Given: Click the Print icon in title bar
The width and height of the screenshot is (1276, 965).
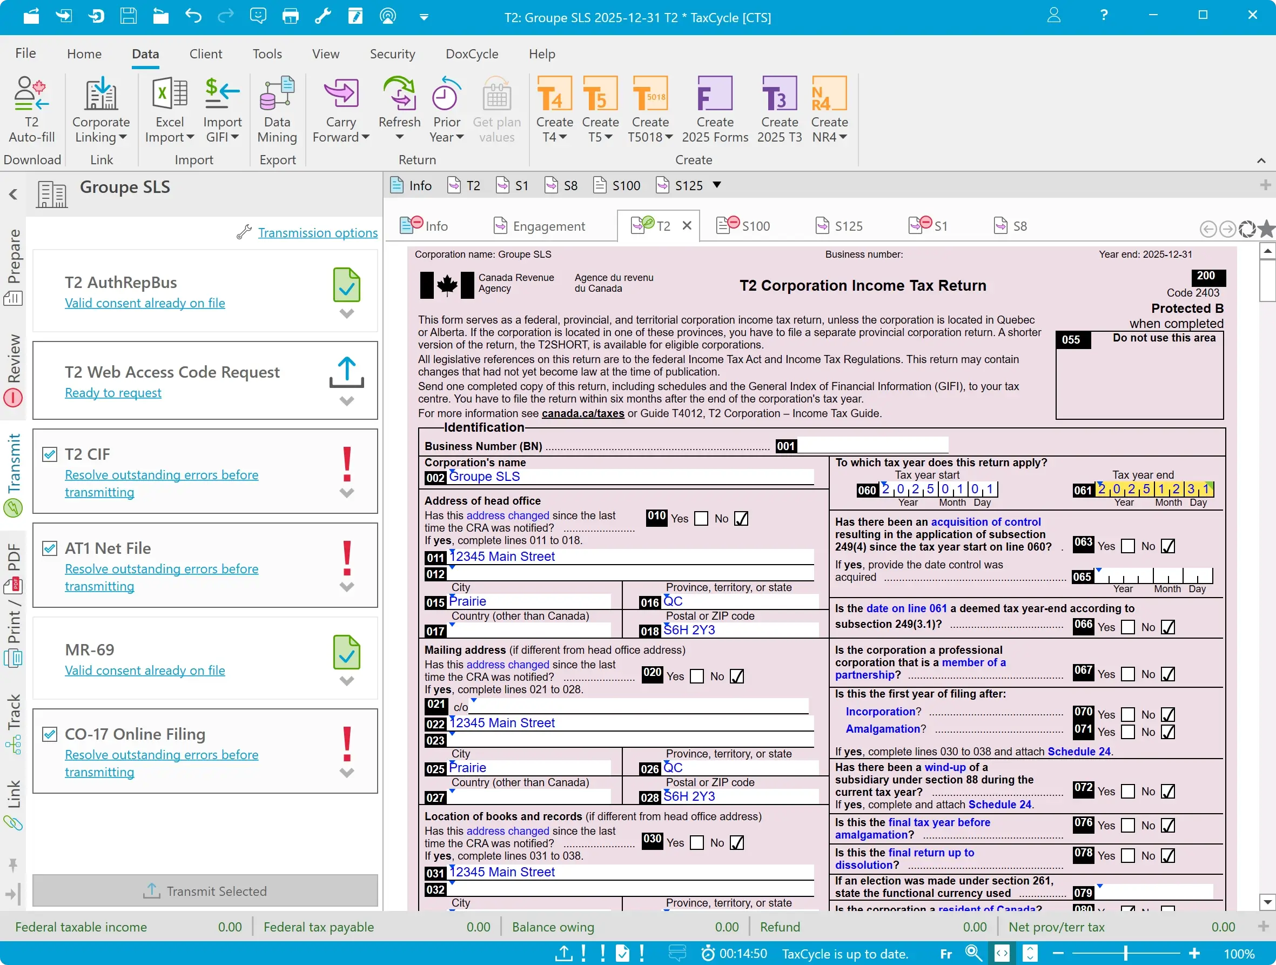Looking at the screenshot, I should pyautogui.click(x=290, y=16).
